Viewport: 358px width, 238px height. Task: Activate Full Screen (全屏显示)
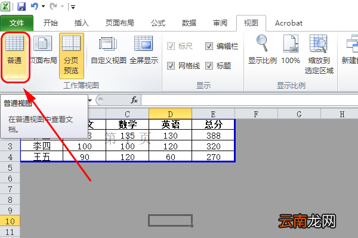point(144,50)
